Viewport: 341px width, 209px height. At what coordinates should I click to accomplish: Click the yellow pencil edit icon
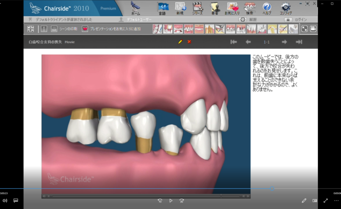(x=180, y=42)
